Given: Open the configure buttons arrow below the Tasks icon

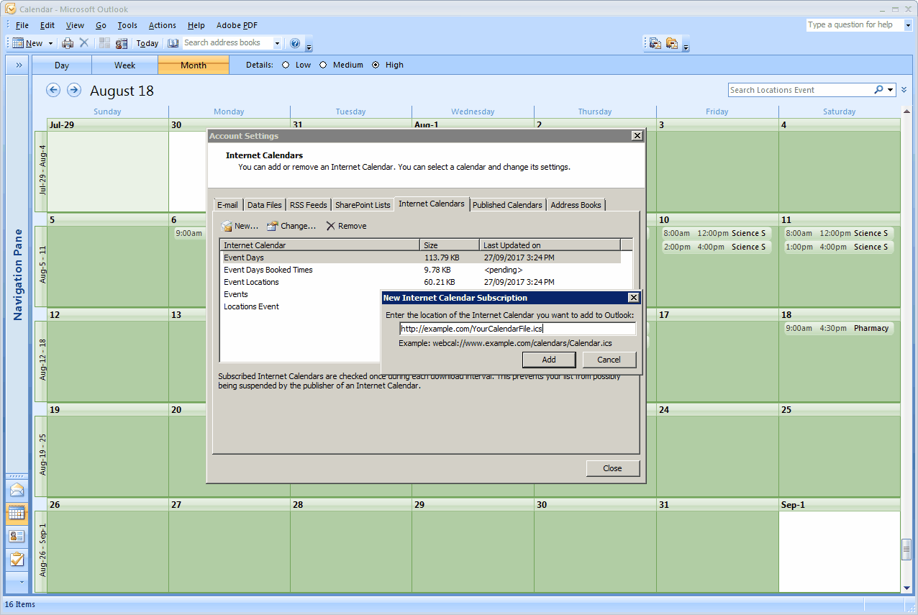Looking at the screenshot, I should tap(21, 580).
